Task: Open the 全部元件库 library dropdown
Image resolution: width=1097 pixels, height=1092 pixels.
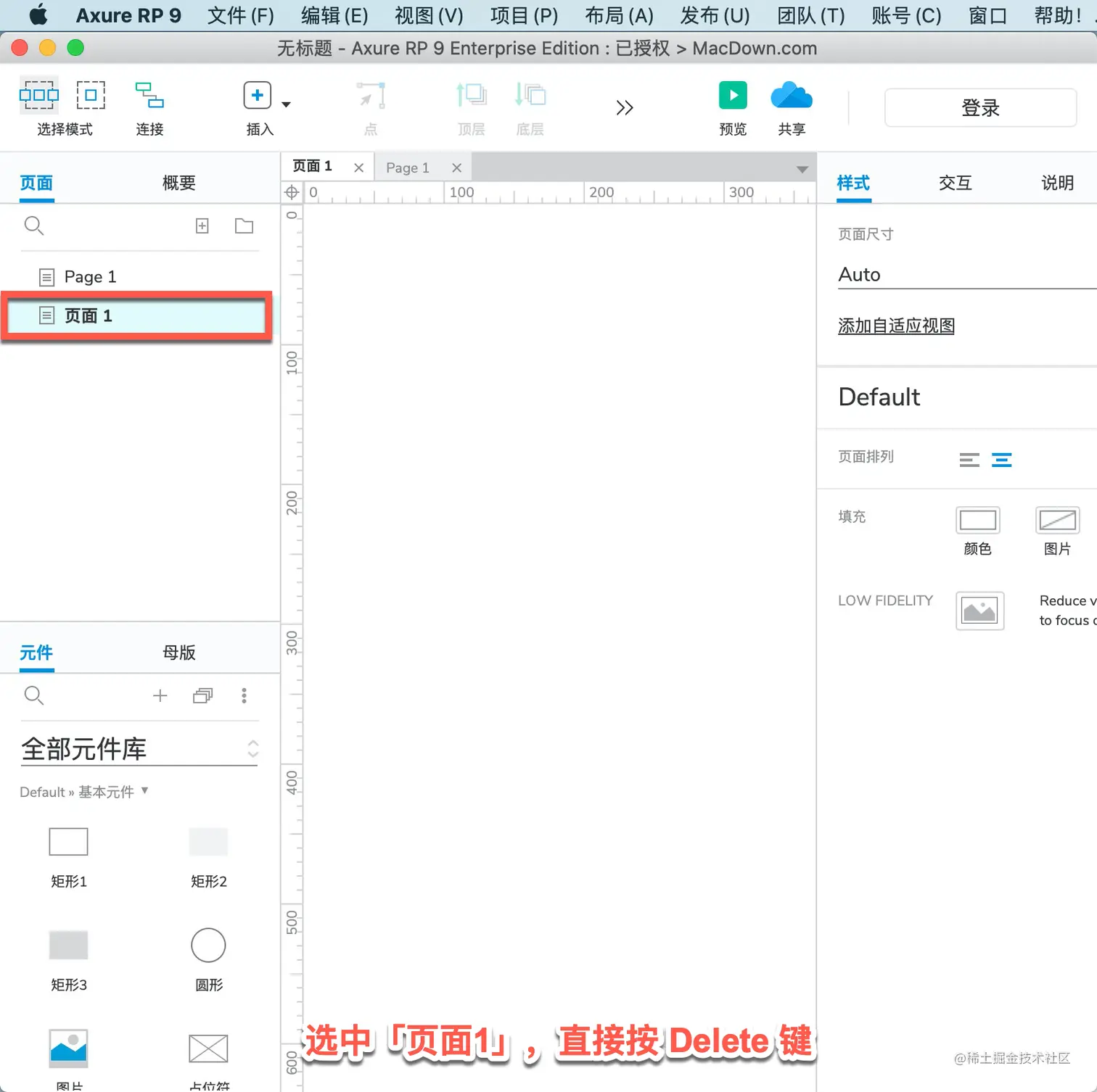Action: pos(139,749)
